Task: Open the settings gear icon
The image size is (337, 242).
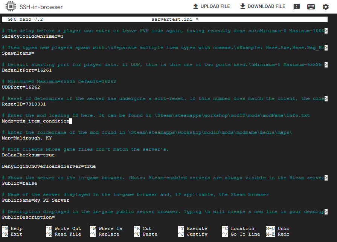Action: click(x=326, y=7)
